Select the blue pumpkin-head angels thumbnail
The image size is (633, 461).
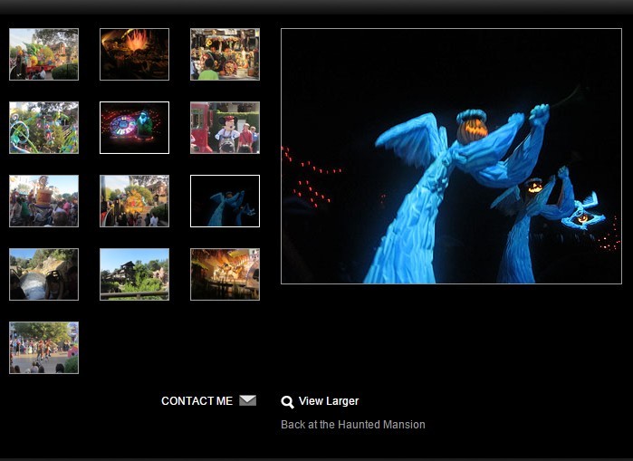pos(225,201)
